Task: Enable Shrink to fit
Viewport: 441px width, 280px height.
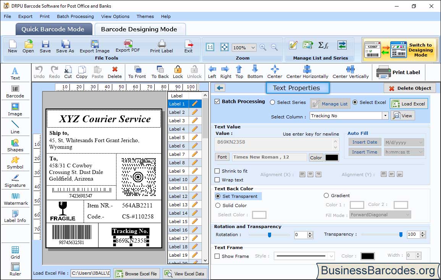Action: [217, 171]
